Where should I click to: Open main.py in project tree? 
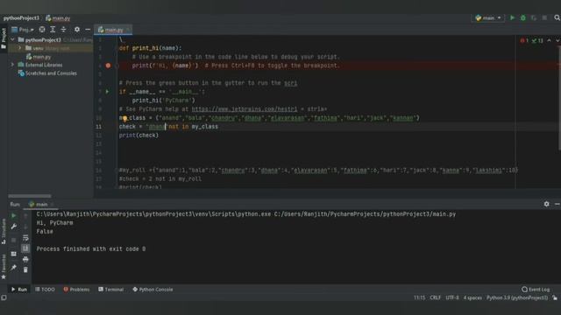tap(41, 57)
